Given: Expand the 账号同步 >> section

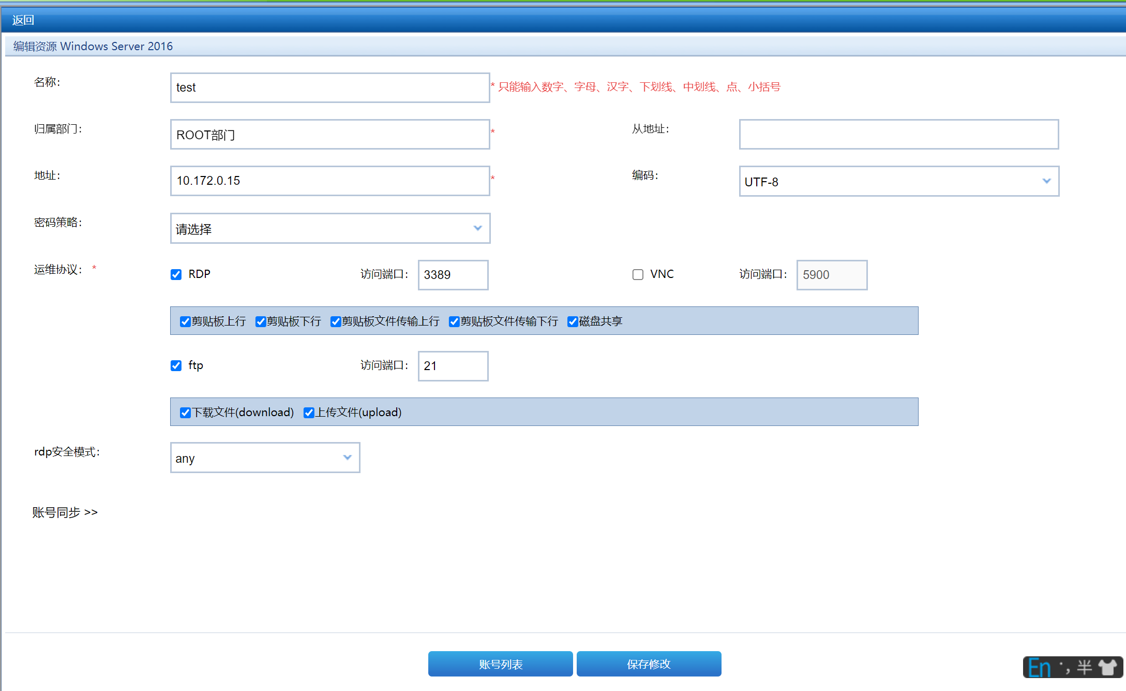Looking at the screenshot, I should [x=65, y=512].
